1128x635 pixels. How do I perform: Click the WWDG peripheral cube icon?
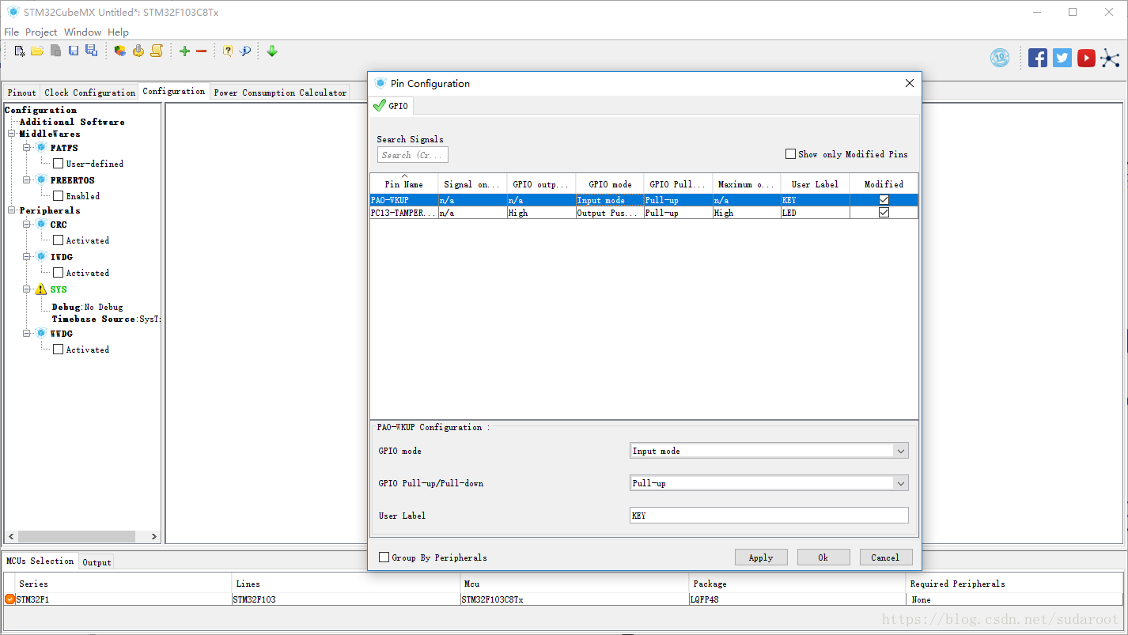pyautogui.click(x=42, y=333)
